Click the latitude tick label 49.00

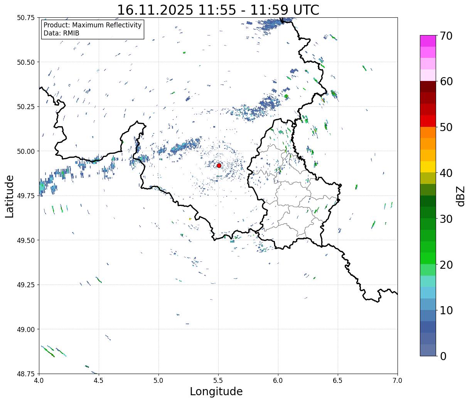coord(26,329)
